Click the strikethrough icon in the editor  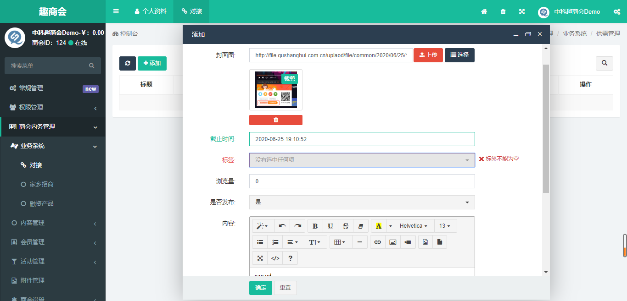pyautogui.click(x=346, y=226)
